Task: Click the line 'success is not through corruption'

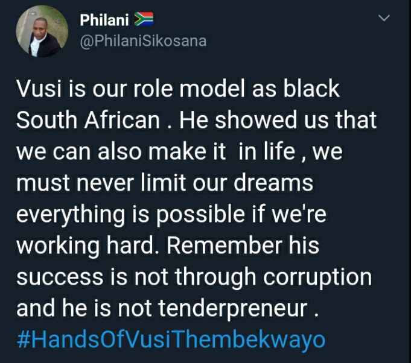Action: click(194, 277)
